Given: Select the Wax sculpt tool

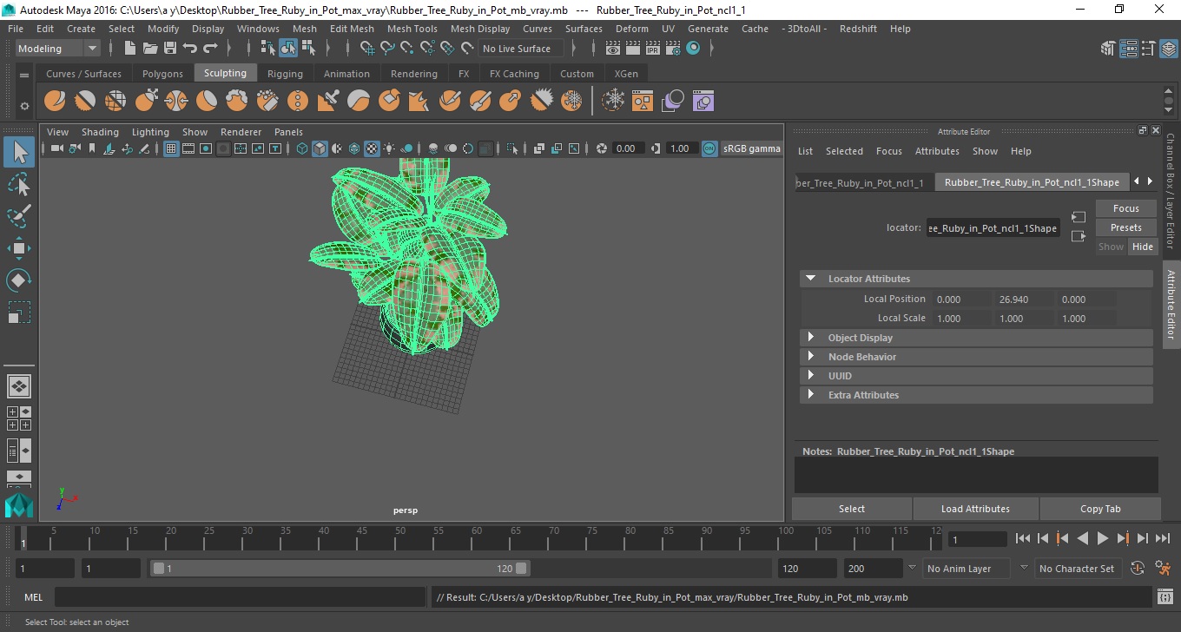Looking at the screenshot, I should (x=359, y=101).
